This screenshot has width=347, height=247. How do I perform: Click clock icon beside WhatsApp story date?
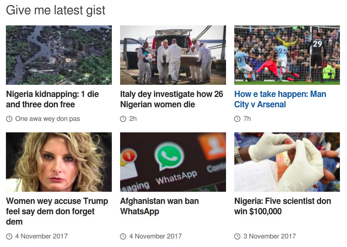(123, 237)
